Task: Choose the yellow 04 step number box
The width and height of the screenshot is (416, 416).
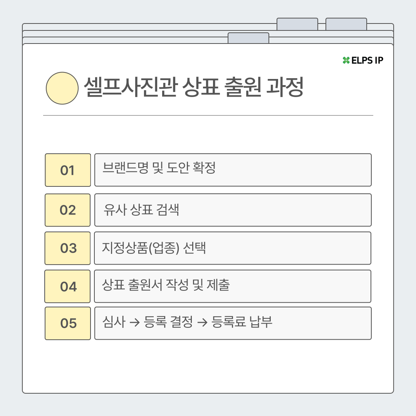Action: point(68,286)
